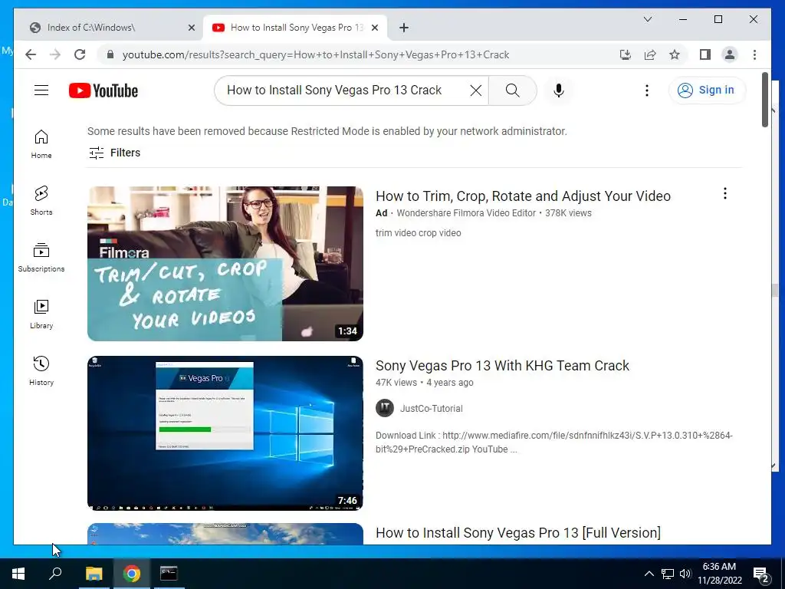Open a new Chrome tab
Viewport: 785px width, 589px height.
pyautogui.click(x=404, y=28)
